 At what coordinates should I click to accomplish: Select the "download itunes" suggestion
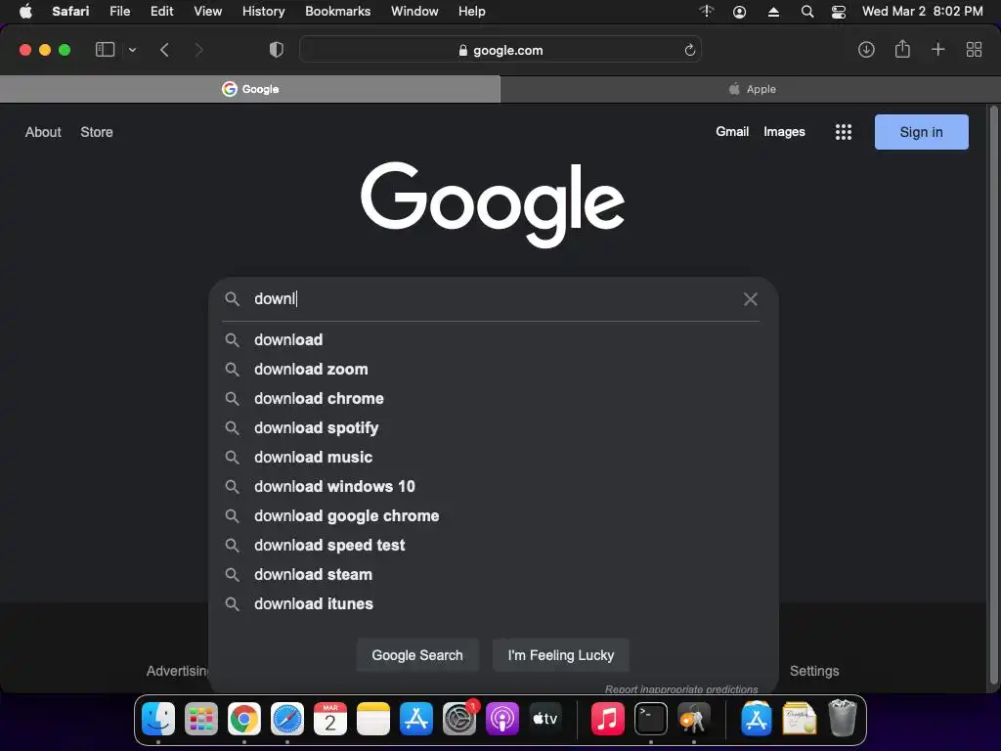[493, 604]
